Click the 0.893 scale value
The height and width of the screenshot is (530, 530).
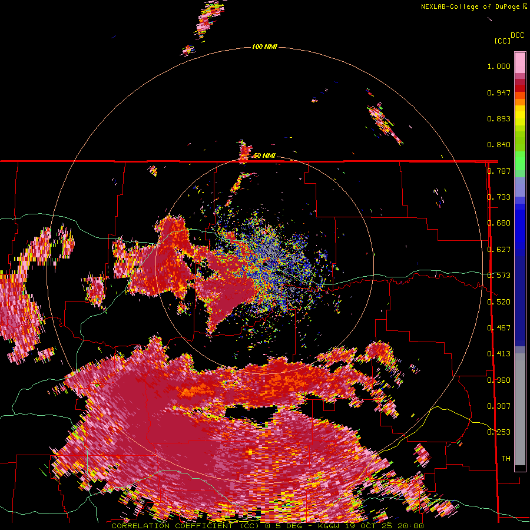coord(499,118)
